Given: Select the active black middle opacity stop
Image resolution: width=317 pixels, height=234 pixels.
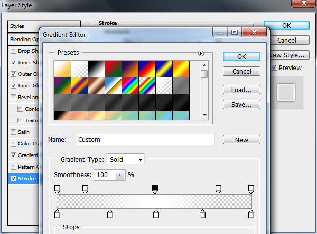Looking at the screenshot, I should click(155, 189).
